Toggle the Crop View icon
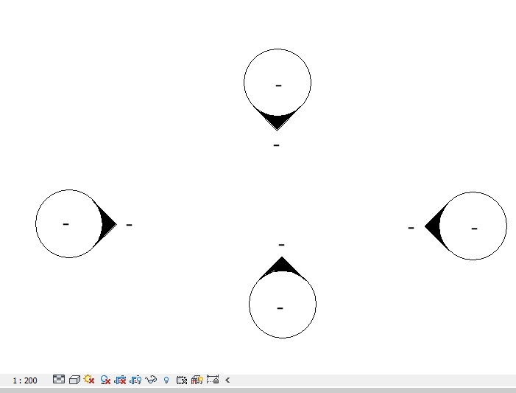Image resolution: width=516 pixels, height=393 pixels. (121, 380)
